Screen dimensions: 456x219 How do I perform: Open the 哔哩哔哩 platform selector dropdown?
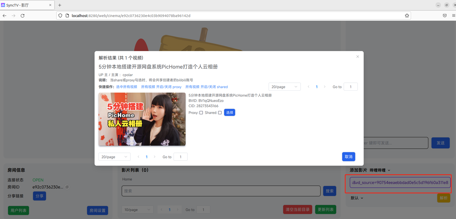tap(379, 170)
